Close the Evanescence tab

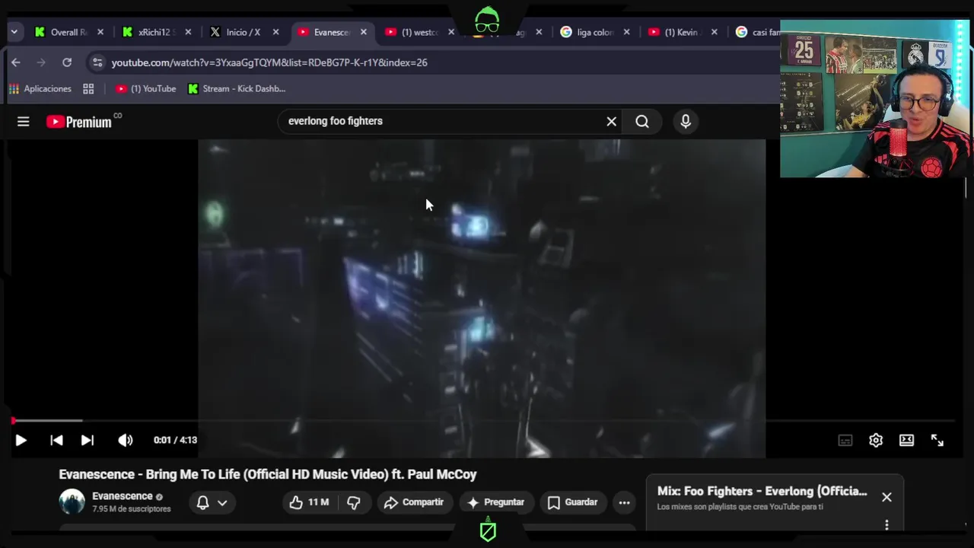364,32
